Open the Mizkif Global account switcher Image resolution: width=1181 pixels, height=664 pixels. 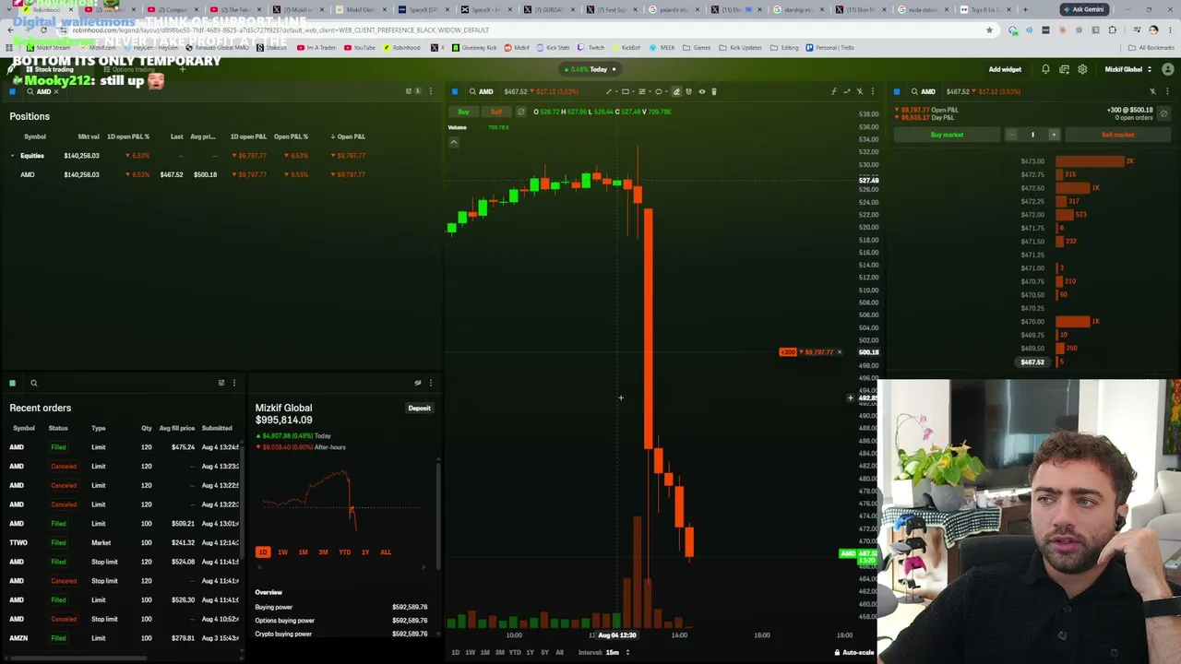pyautogui.click(x=1127, y=69)
